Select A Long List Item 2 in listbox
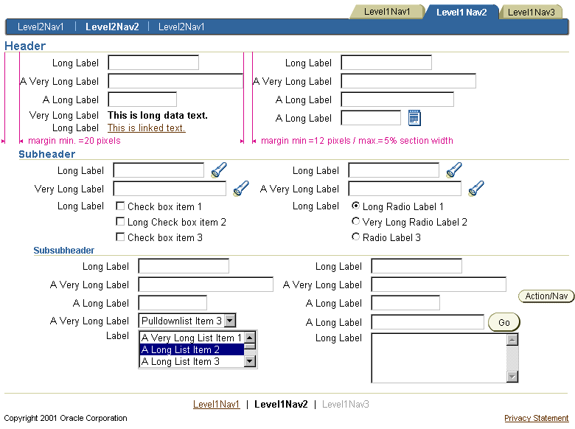 (x=192, y=349)
